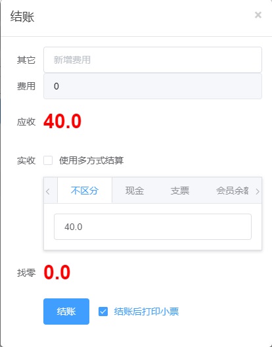Click the 结账后打印小票 label text
The height and width of the screenshot is (347, 272).
tap(147, 312)
